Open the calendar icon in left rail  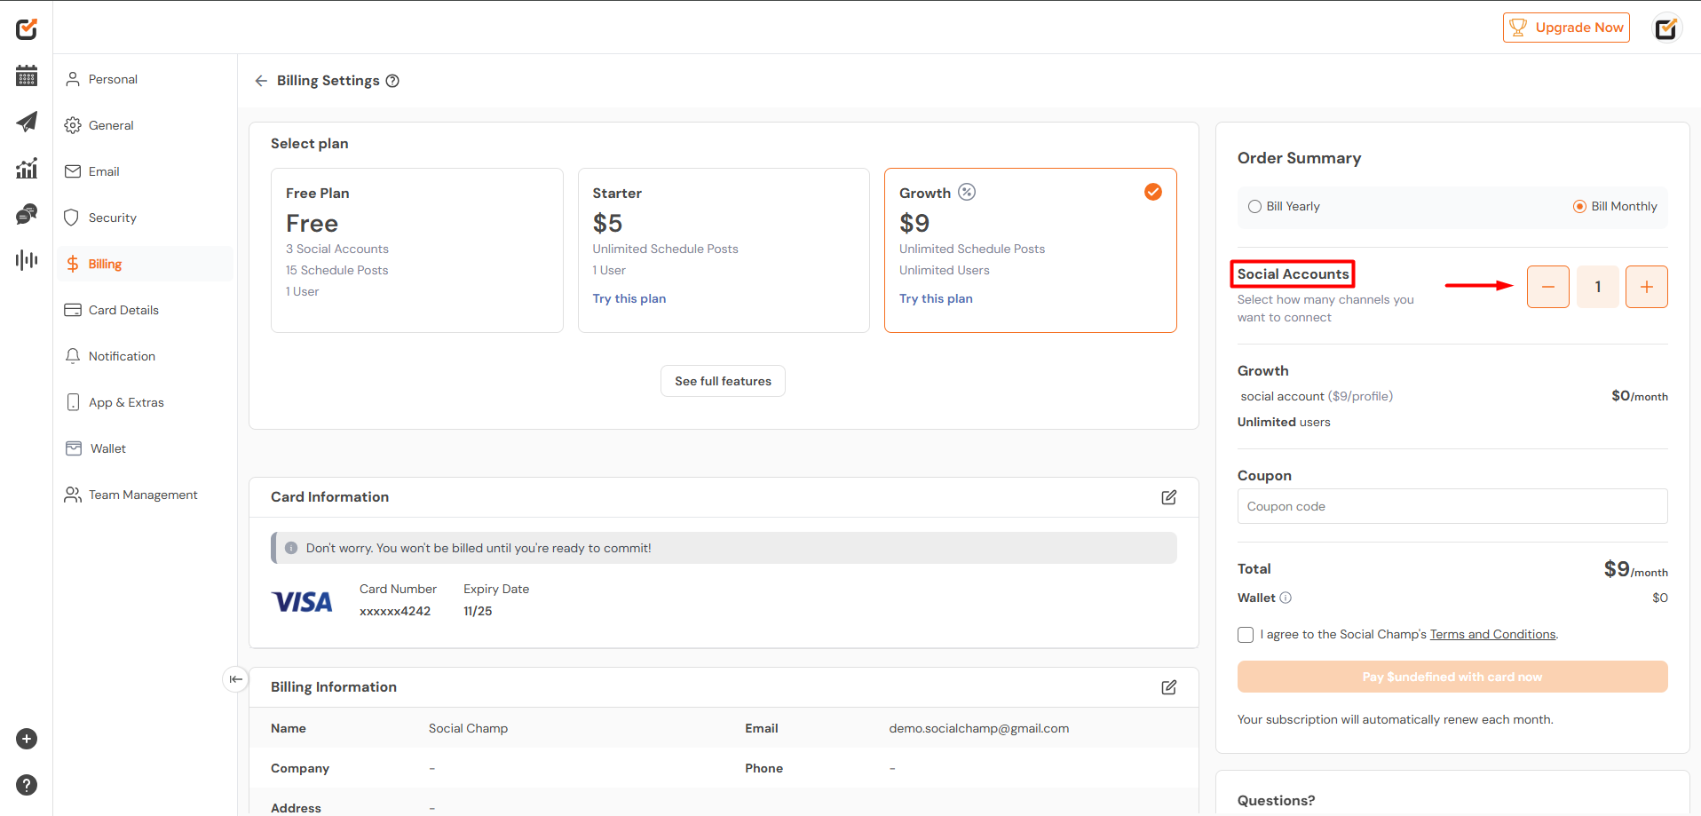27,75
